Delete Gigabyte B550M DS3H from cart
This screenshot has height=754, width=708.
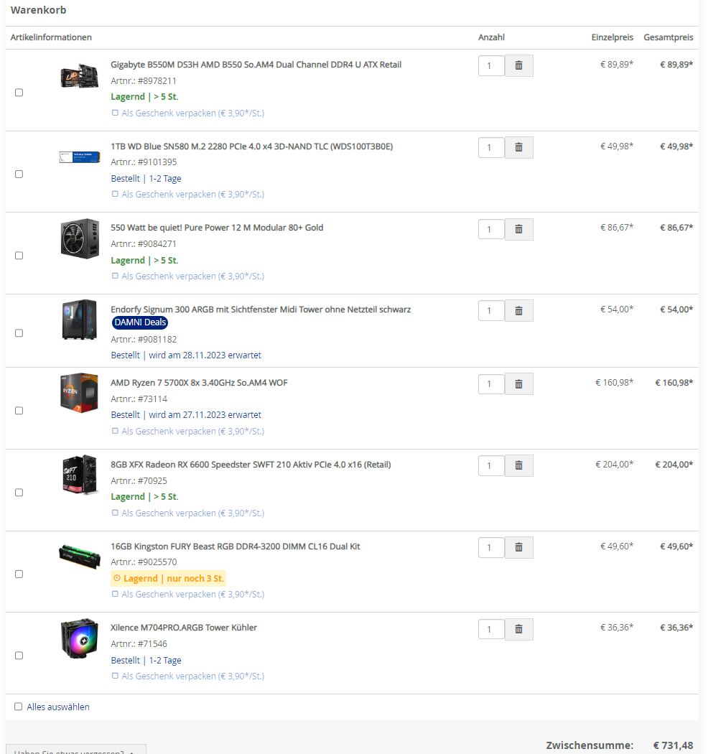click(x=518, y=65)
